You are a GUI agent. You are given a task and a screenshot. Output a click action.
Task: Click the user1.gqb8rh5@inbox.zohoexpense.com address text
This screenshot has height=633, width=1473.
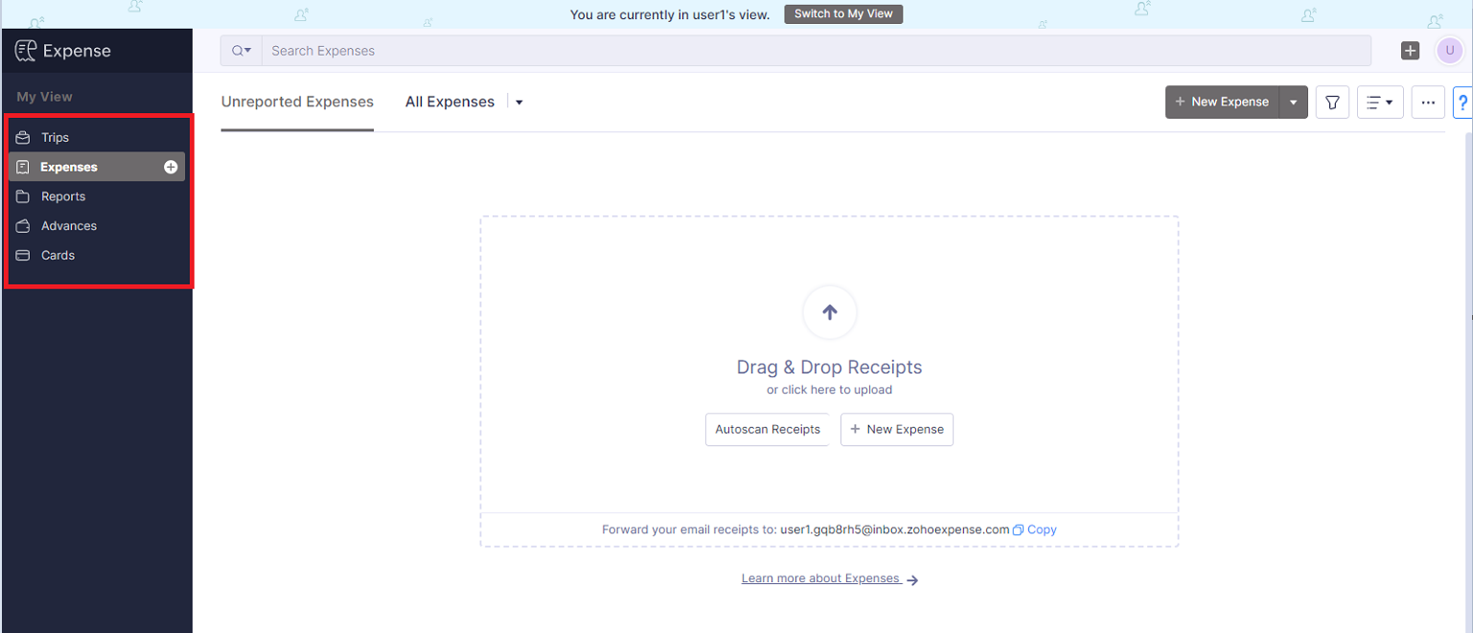(x=895, y=530)
